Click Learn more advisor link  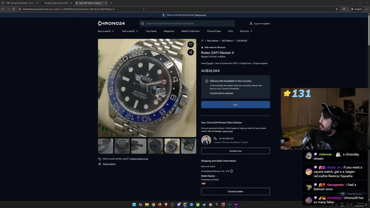click(227, 131)
